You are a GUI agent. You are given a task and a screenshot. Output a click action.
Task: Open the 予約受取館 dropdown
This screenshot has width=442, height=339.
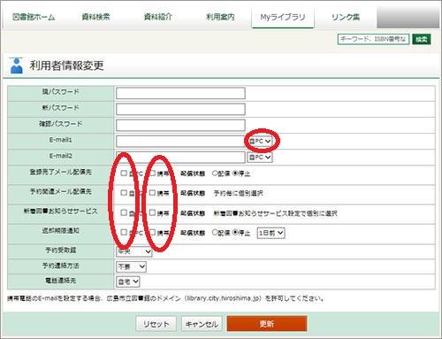tap(134, 251)
